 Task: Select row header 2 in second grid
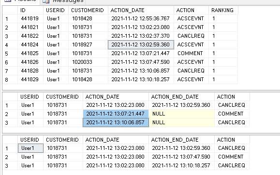point(10,114)
